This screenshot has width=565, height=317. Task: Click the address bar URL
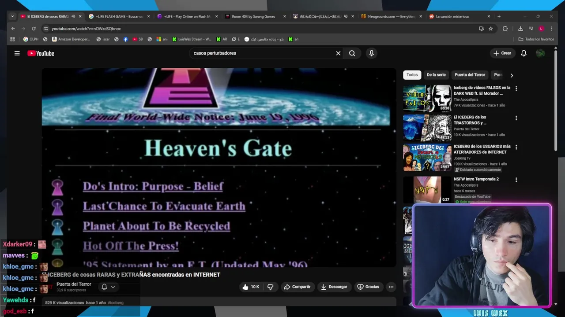click(86, 29)
